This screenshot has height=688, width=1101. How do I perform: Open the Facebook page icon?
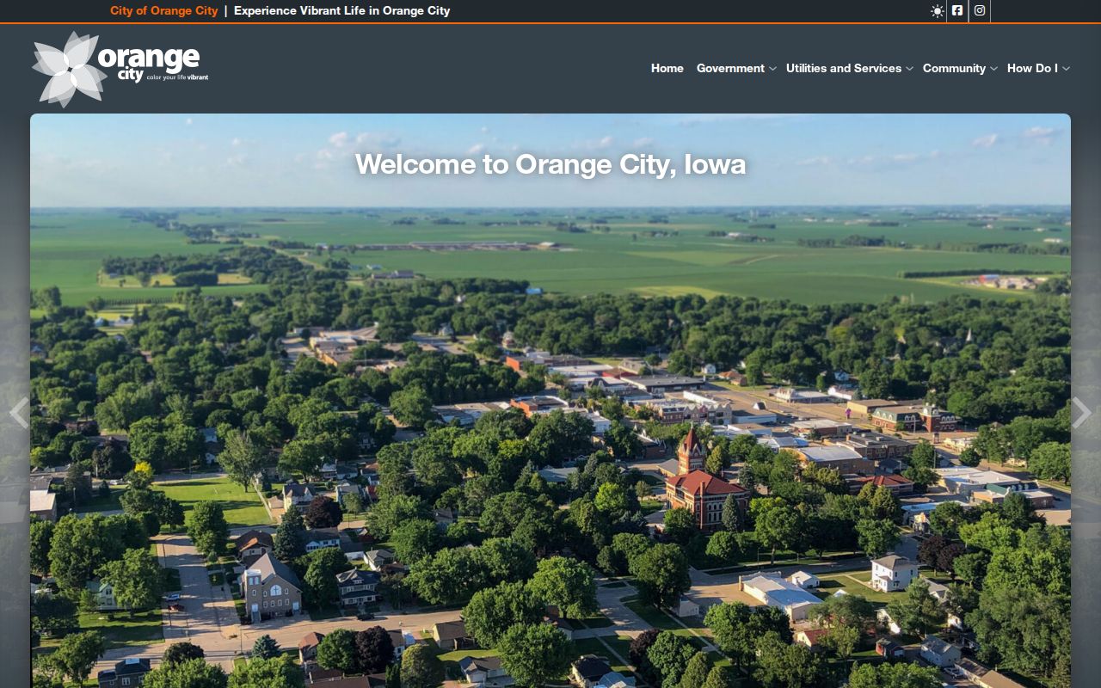point(957,11)
